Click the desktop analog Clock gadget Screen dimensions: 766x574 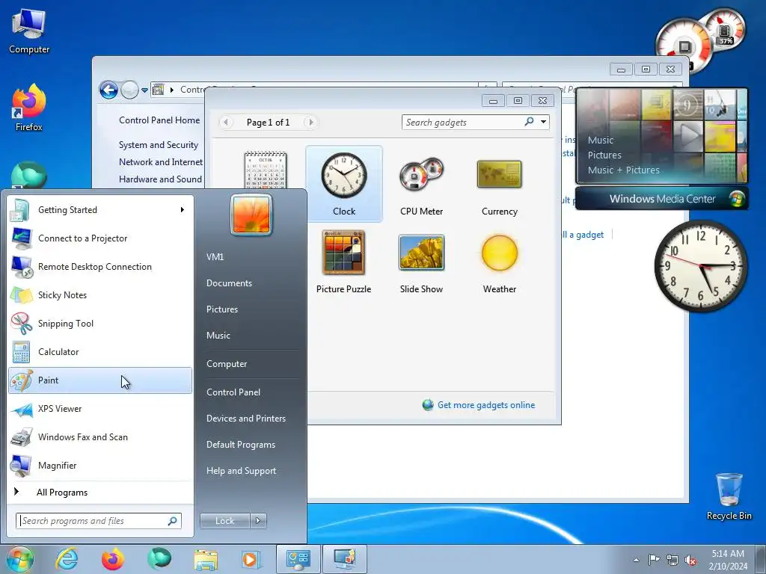point(701,266)
